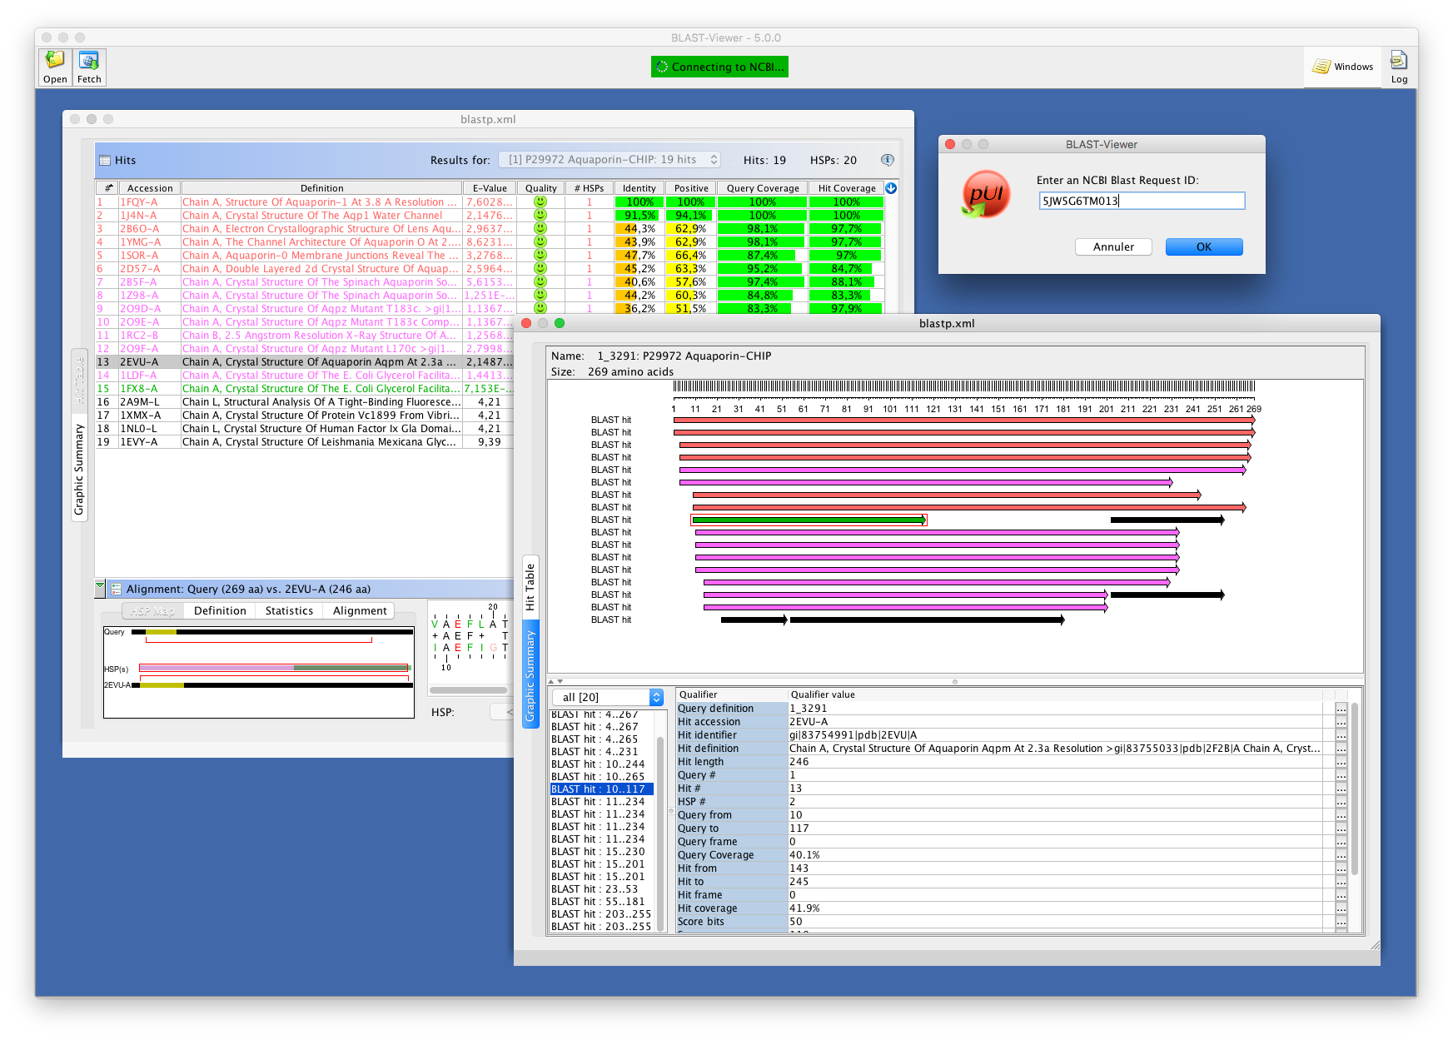The height and width of the screenshot is (1040, 1453).
Task: Click the Qualifier value column header
Action: coord(1056,694)
